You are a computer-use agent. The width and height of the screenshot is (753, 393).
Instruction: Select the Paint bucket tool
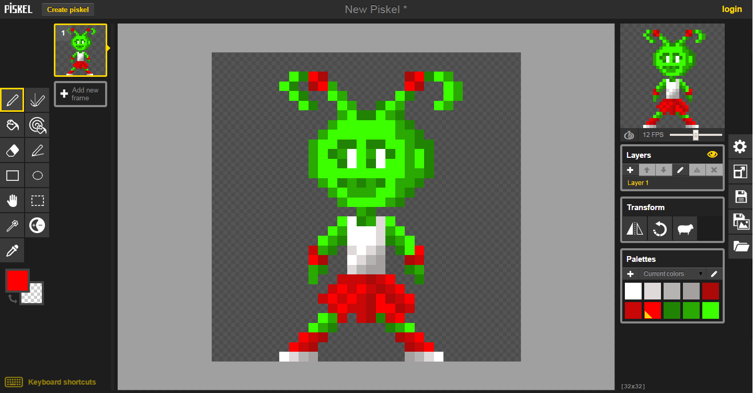click(12, 125)
